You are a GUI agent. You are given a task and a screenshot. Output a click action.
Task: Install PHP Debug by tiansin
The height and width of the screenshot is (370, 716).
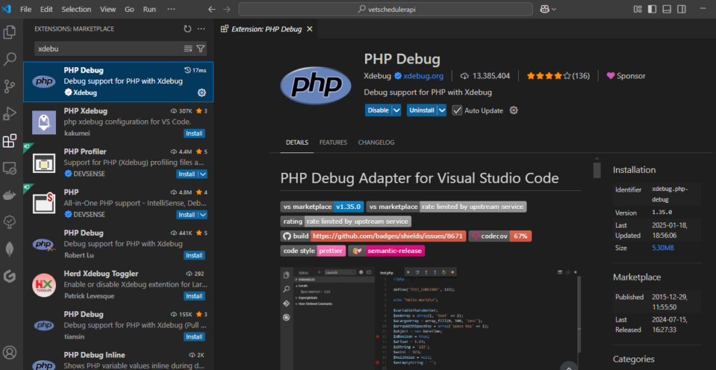[x=194, y=336]
